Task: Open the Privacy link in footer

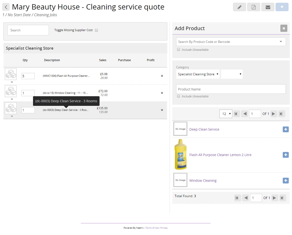Action: pyautogui.click(x=164, y=228)
